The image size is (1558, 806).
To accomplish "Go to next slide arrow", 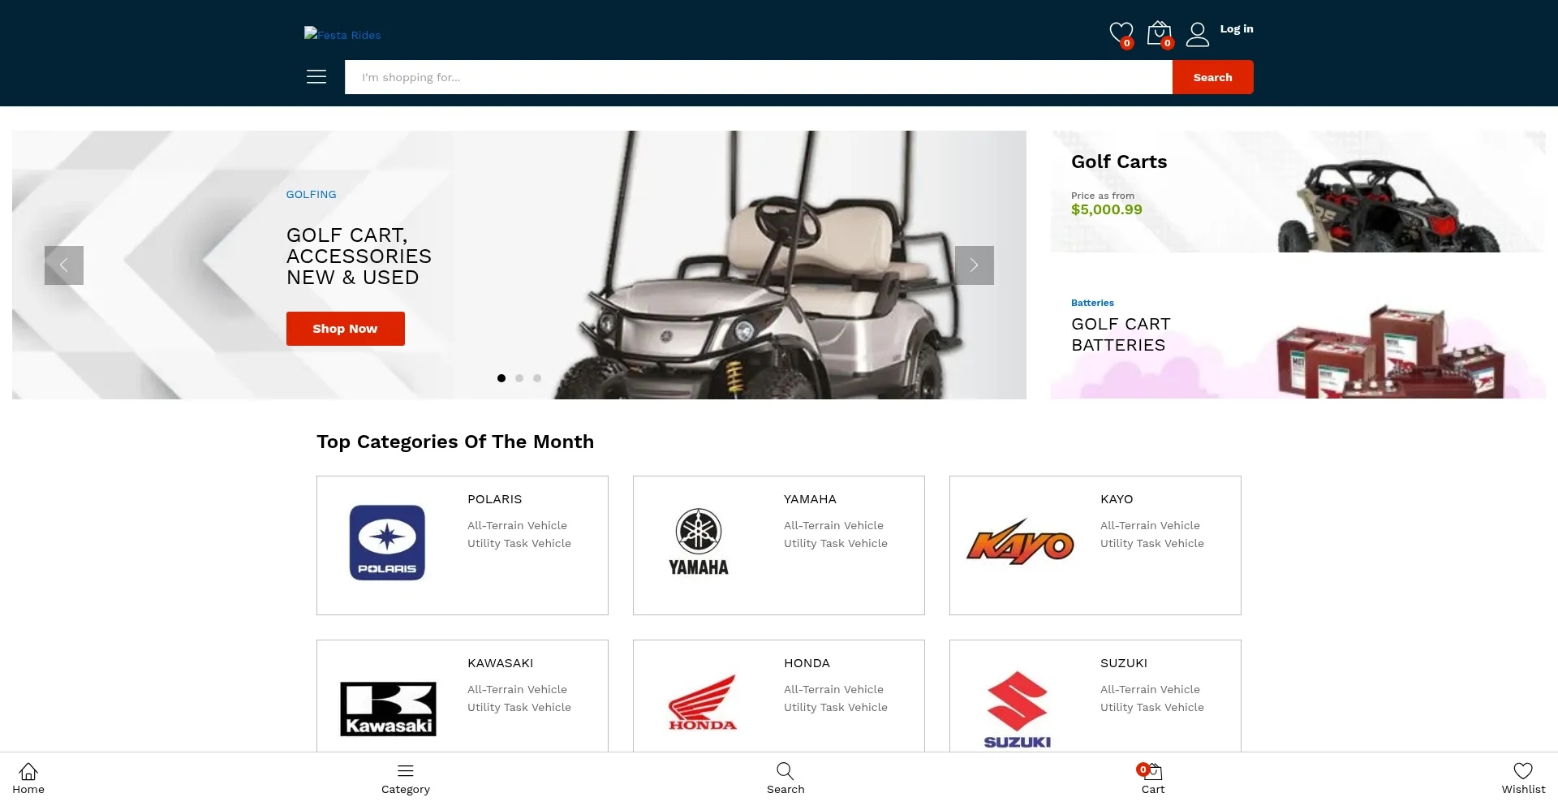I will click(x=975, y=265).
